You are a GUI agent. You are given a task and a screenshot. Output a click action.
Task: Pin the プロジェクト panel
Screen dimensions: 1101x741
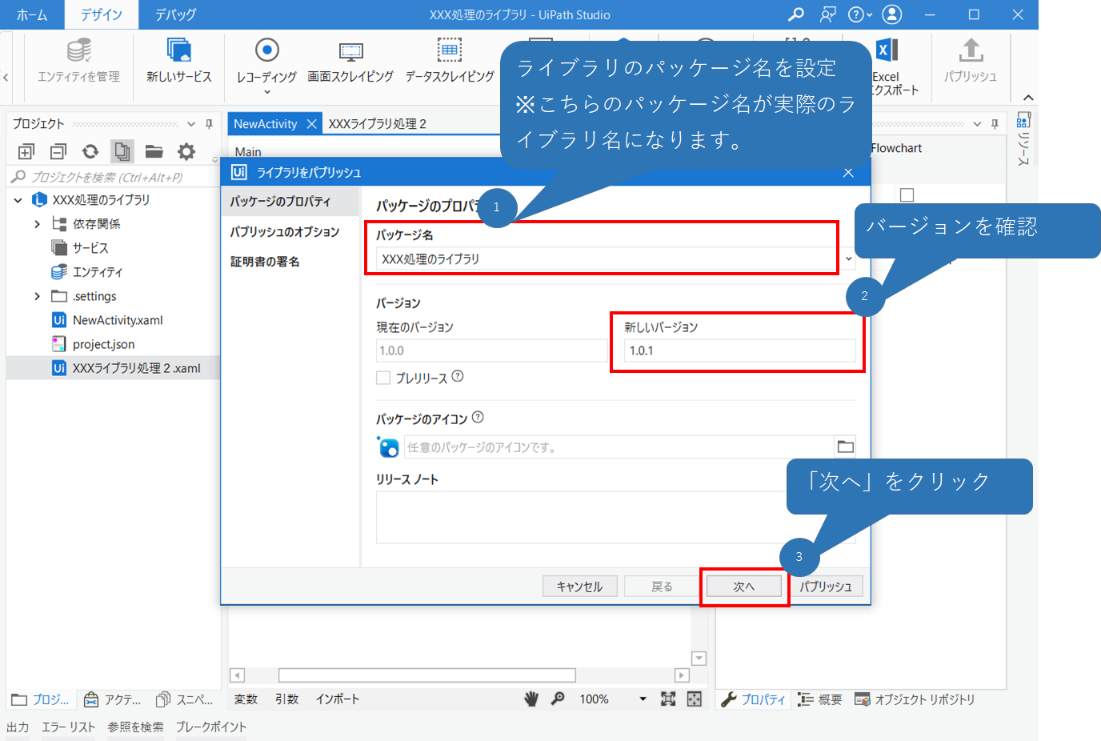[x=209, y=124]
